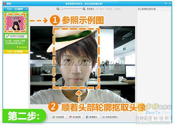Screen dimensions: 174x125
Task: Click the 重抠 reset X icon
Action: coord(115,9)
